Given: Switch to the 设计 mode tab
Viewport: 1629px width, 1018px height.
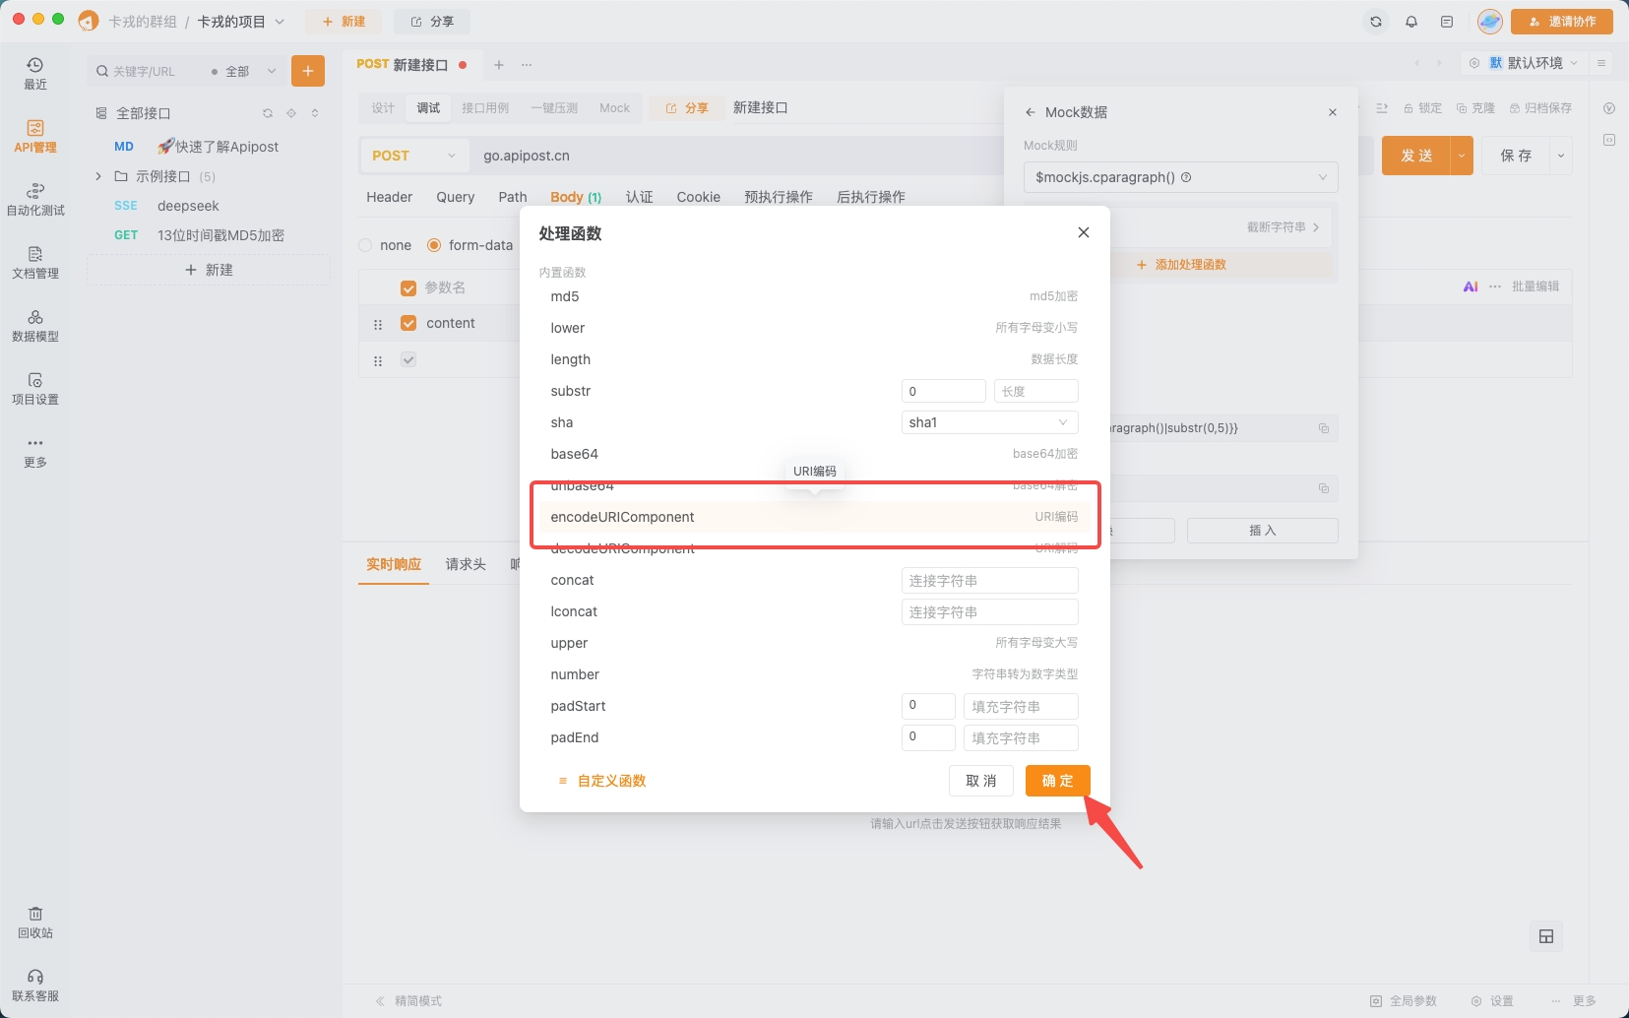Looking at the screenshot, I should point(383,108).
